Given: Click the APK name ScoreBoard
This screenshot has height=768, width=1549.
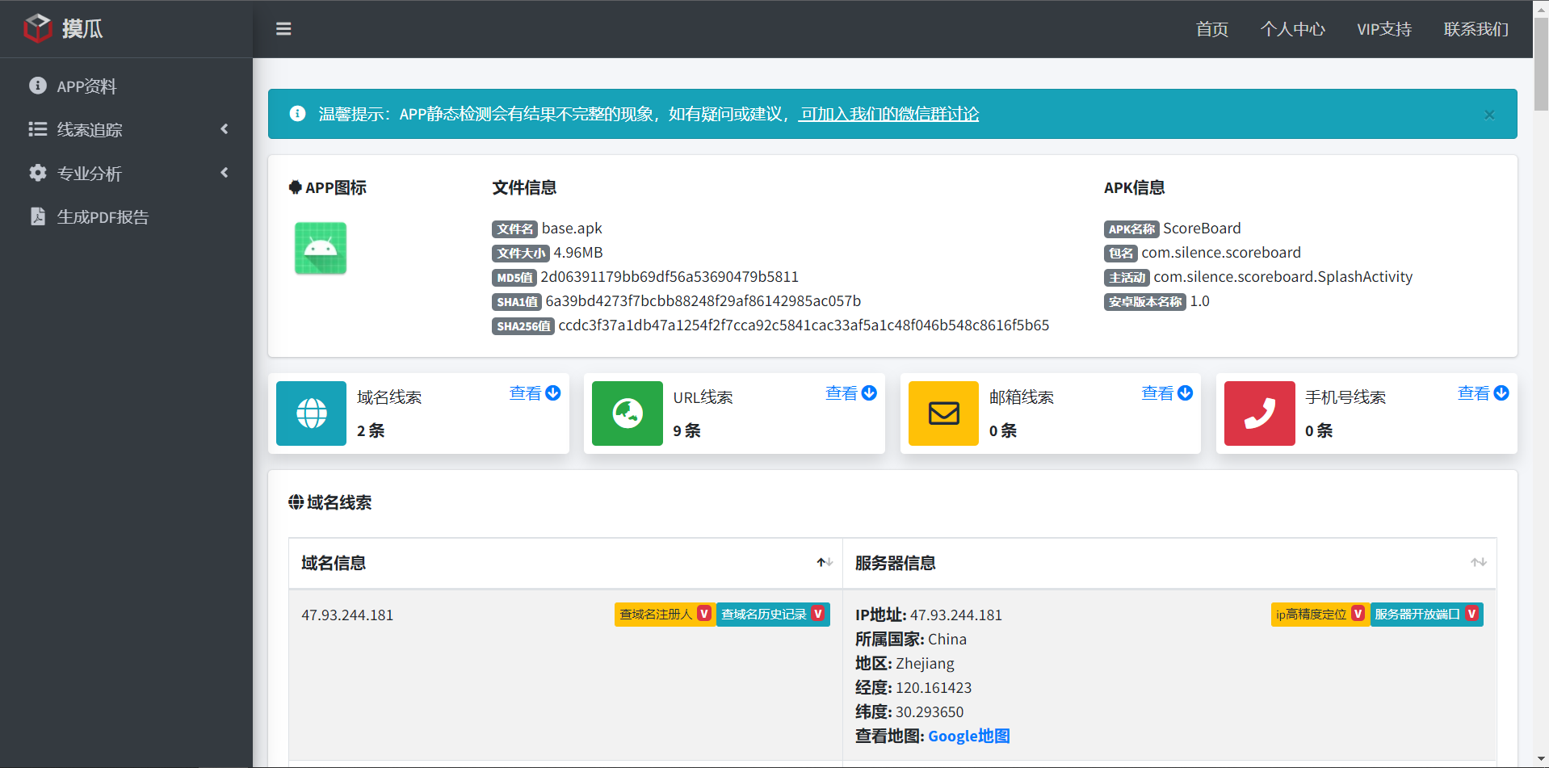Looking at the screenshot, I should coord(1202,229).
